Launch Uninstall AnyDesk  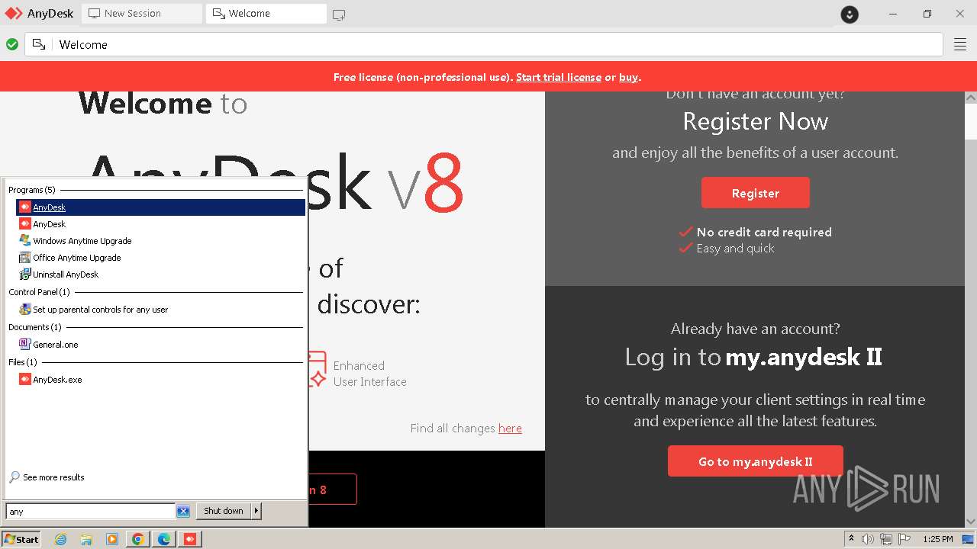click(x=160, y=274)
